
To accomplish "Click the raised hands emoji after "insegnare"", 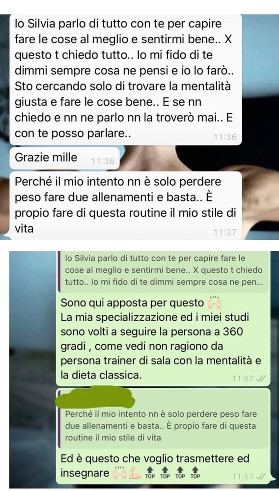I will click(x=119, y=472).
